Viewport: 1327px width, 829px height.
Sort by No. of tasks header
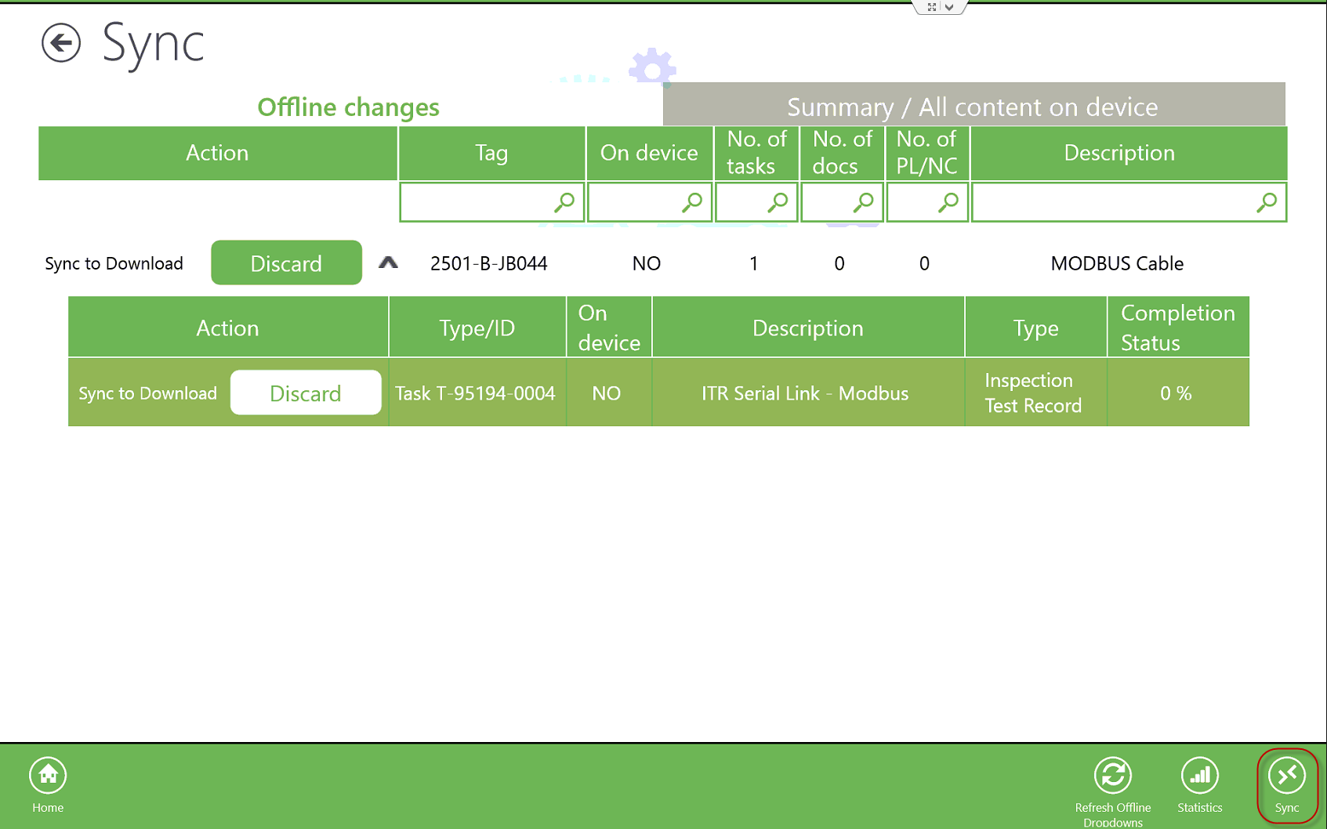click(756, 153)
